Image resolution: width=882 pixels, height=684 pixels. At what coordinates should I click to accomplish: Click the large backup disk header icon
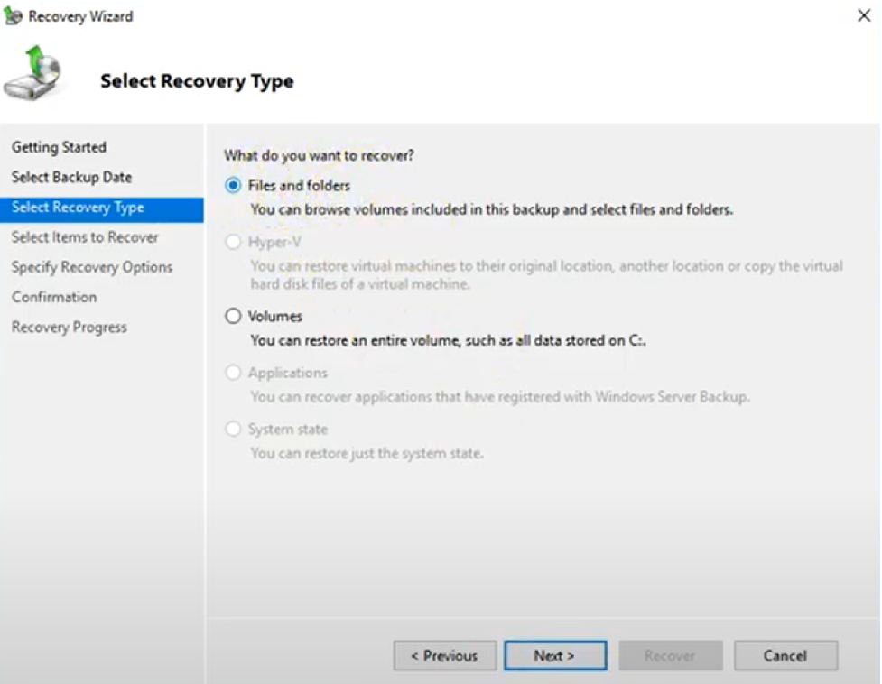[32, 76]
